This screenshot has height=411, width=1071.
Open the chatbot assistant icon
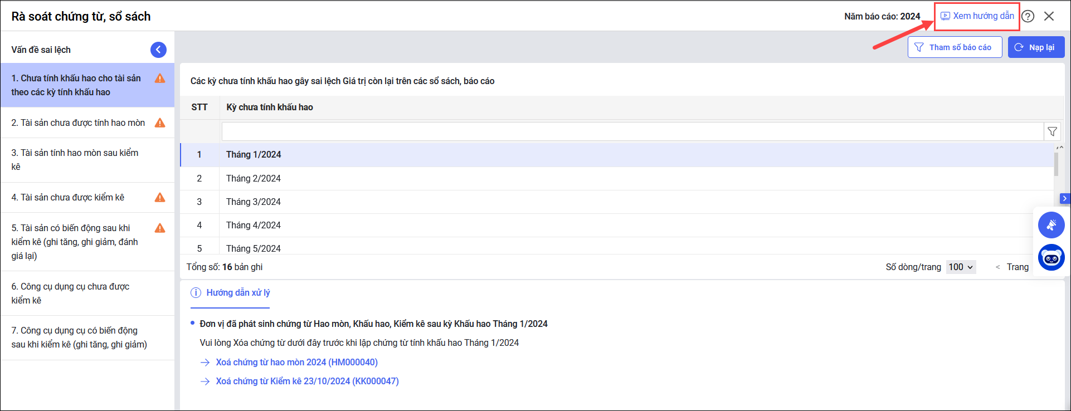[x=1051, y=258]
